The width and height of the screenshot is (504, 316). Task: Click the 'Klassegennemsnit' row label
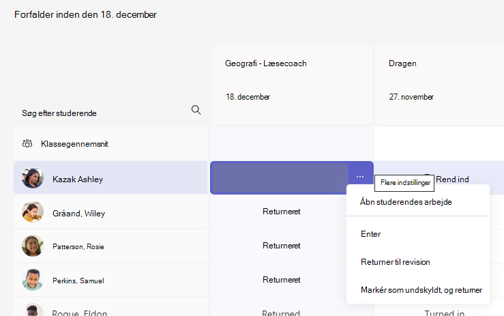click(x=74, y=144)
